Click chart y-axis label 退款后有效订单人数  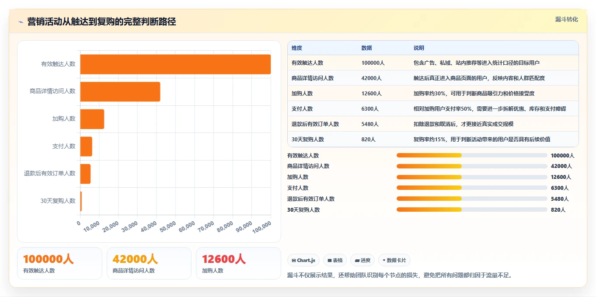[50, 173]
